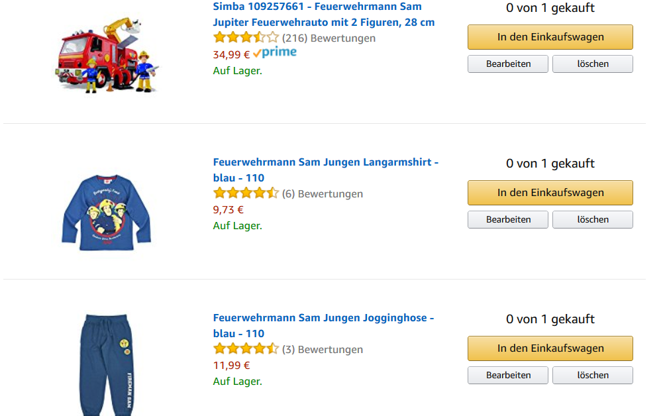Click Bearbeiten for the Langarmshirt item
Image resolution: width=665 pixels, height=416 pixels.
tap(508, 220)
